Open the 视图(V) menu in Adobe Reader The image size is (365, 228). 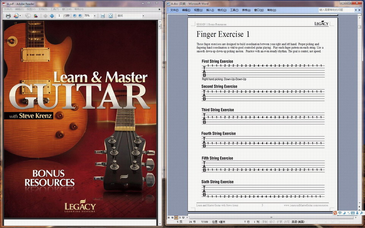click(31, 9)
